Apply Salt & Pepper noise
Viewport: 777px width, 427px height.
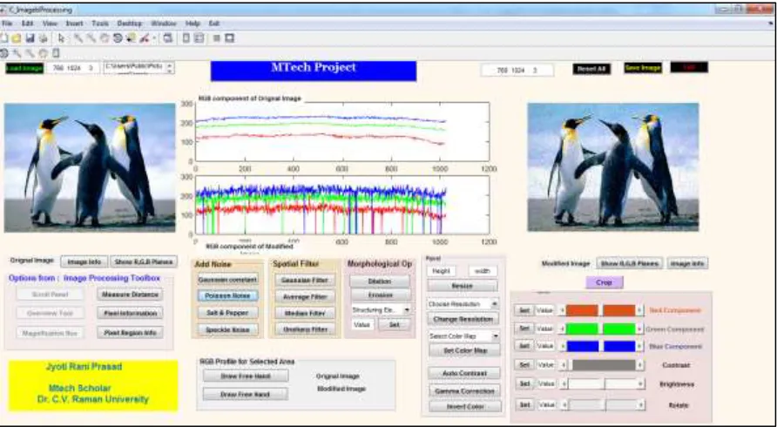228,313
